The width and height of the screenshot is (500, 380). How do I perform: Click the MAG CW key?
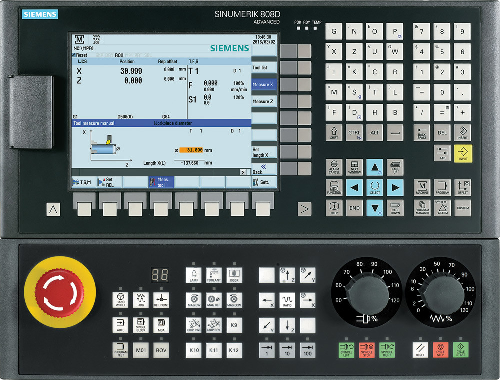[194, 300]
